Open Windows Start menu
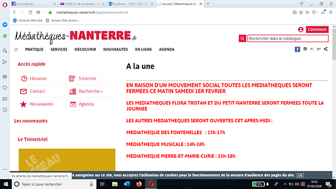The width and height of the screenshot is (336, 189). 5,184
